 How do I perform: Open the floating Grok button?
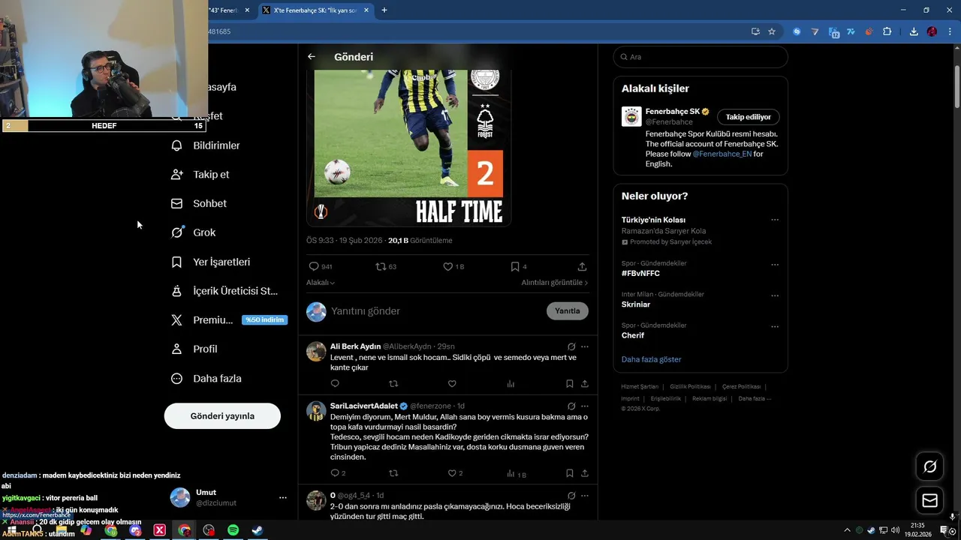click(929, 466)
